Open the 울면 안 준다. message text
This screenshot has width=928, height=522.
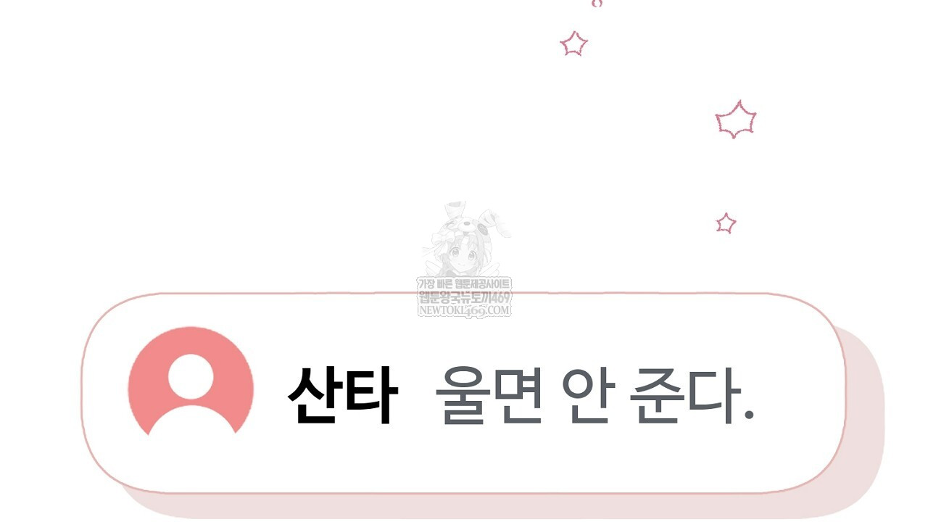click(x=594, y=395)
